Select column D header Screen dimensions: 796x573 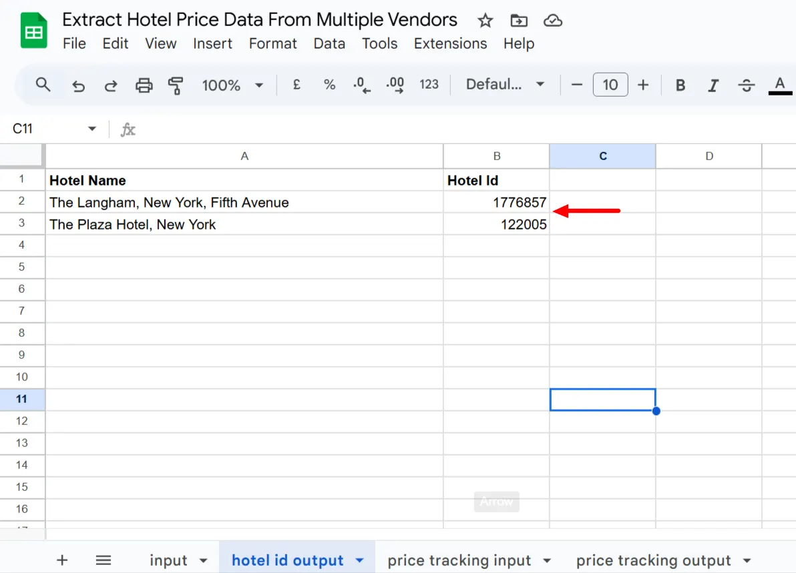point(709,156)
